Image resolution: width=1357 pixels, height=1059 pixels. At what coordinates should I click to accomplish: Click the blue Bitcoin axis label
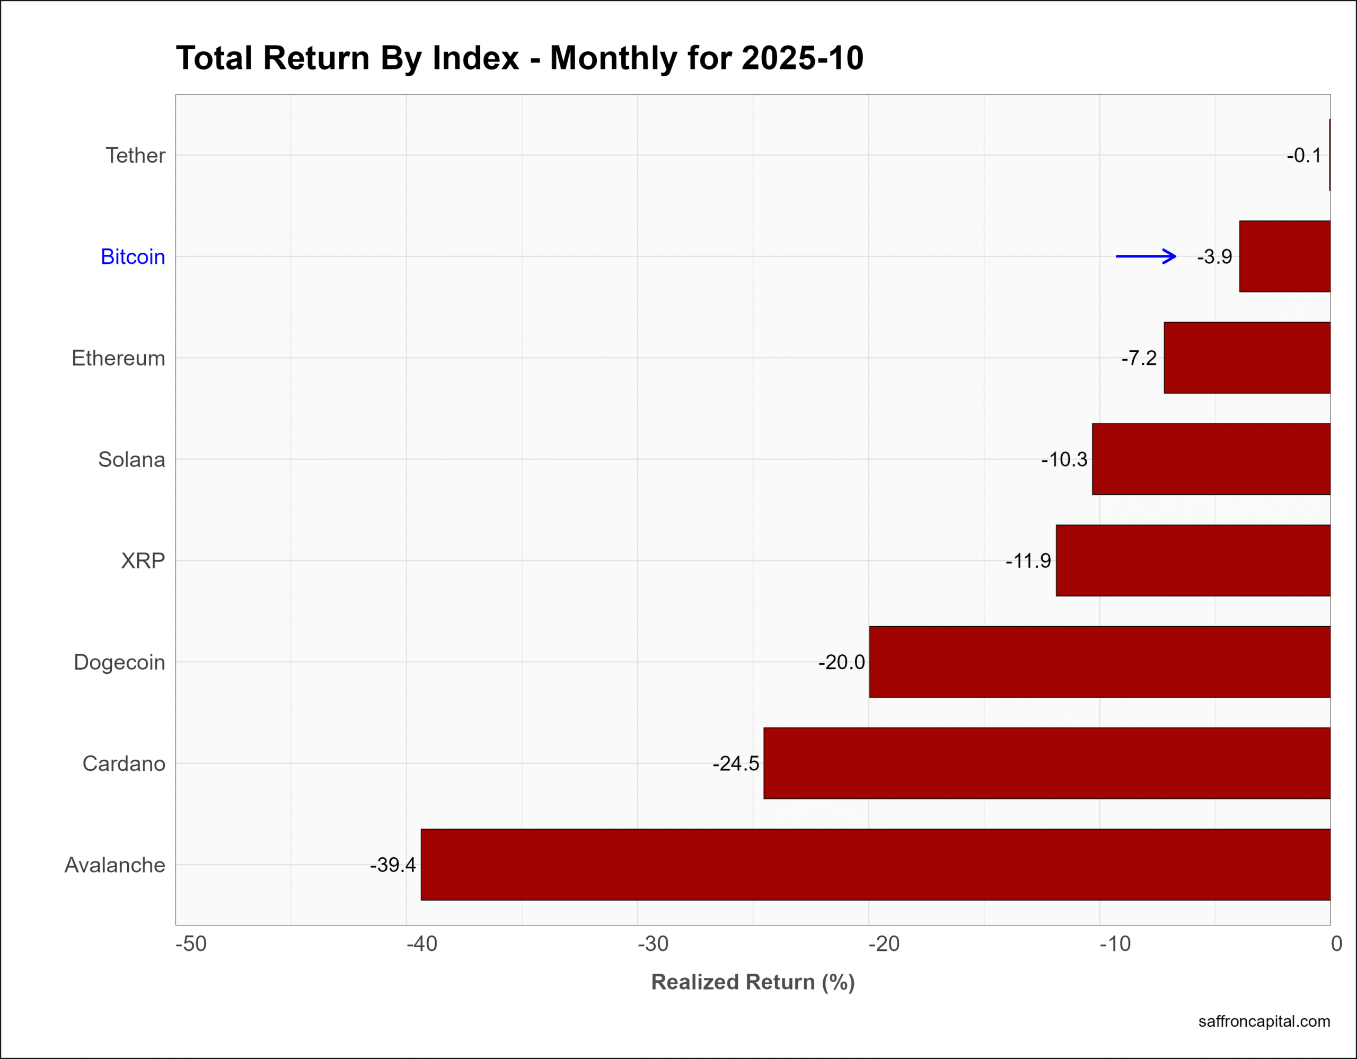pyautogui.click(x=133, y=256)
